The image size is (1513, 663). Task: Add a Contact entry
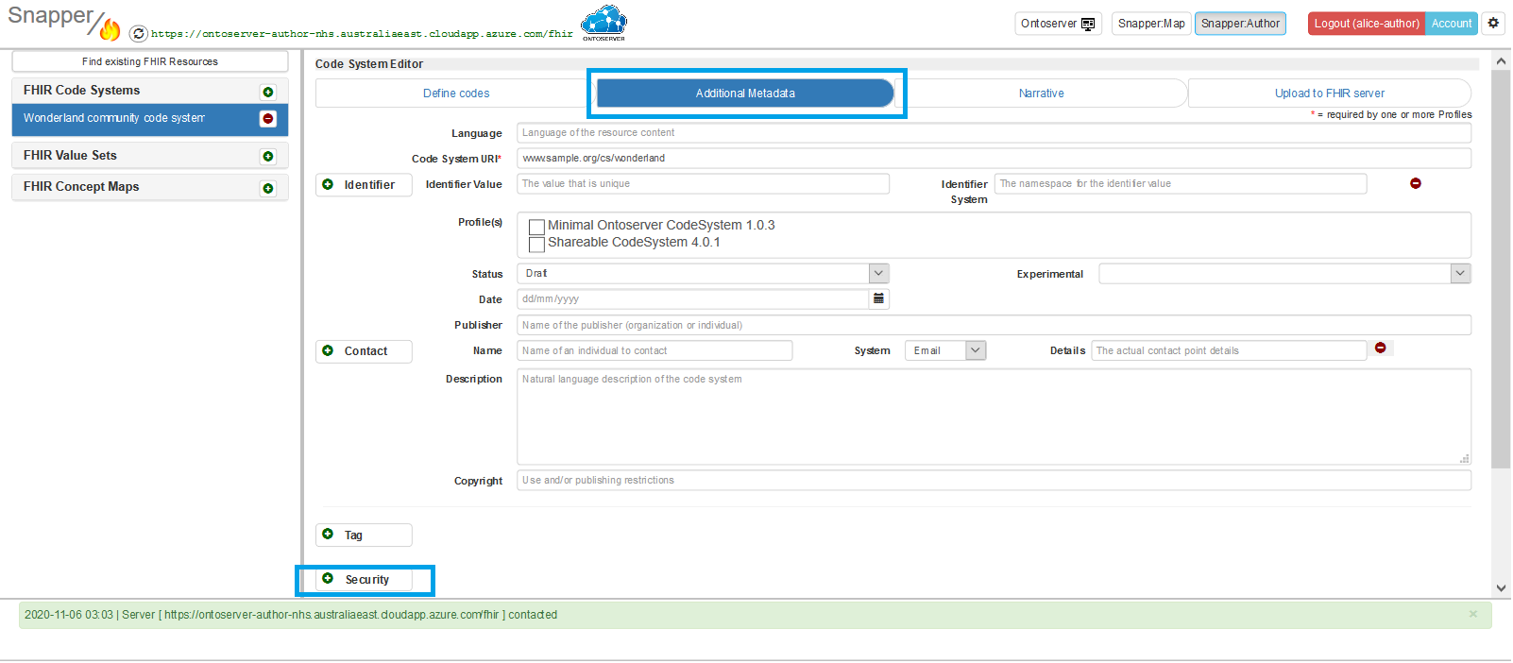pyautogui.click(x=364, y=351)
